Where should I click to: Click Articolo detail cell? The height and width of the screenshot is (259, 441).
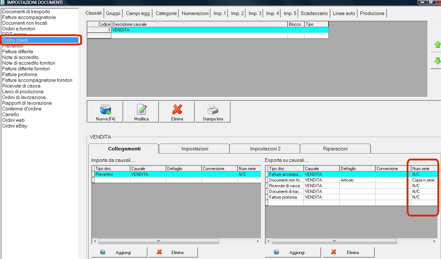pos(357,180)
